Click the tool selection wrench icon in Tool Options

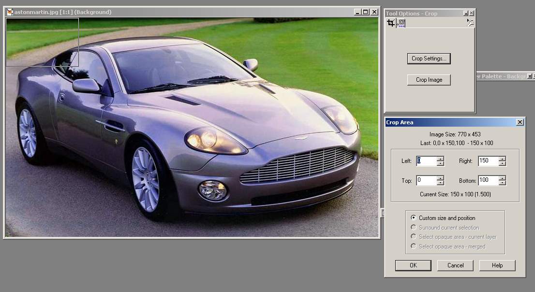470,23
